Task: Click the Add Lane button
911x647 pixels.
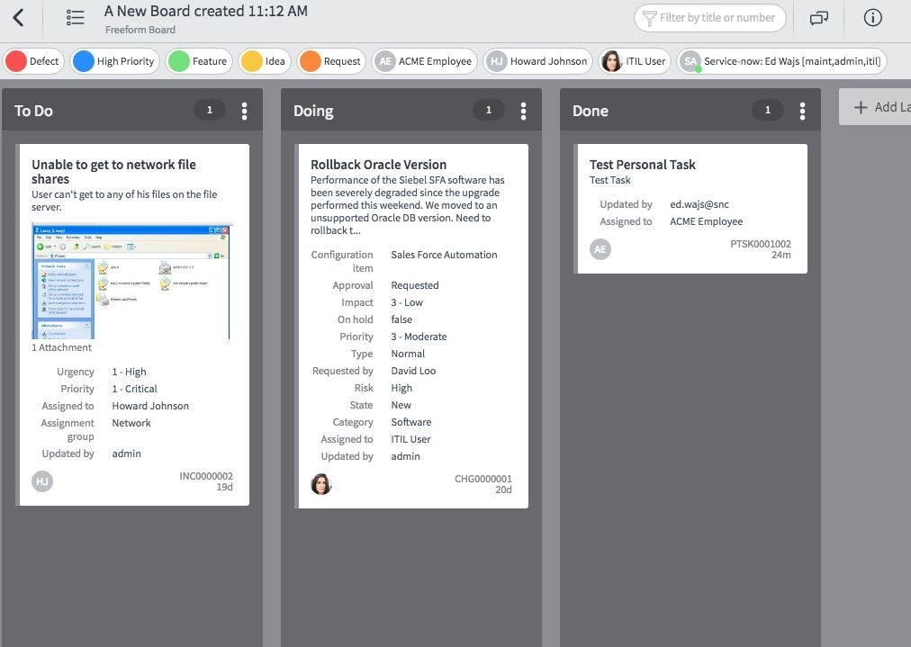Action: pos(875,107)
